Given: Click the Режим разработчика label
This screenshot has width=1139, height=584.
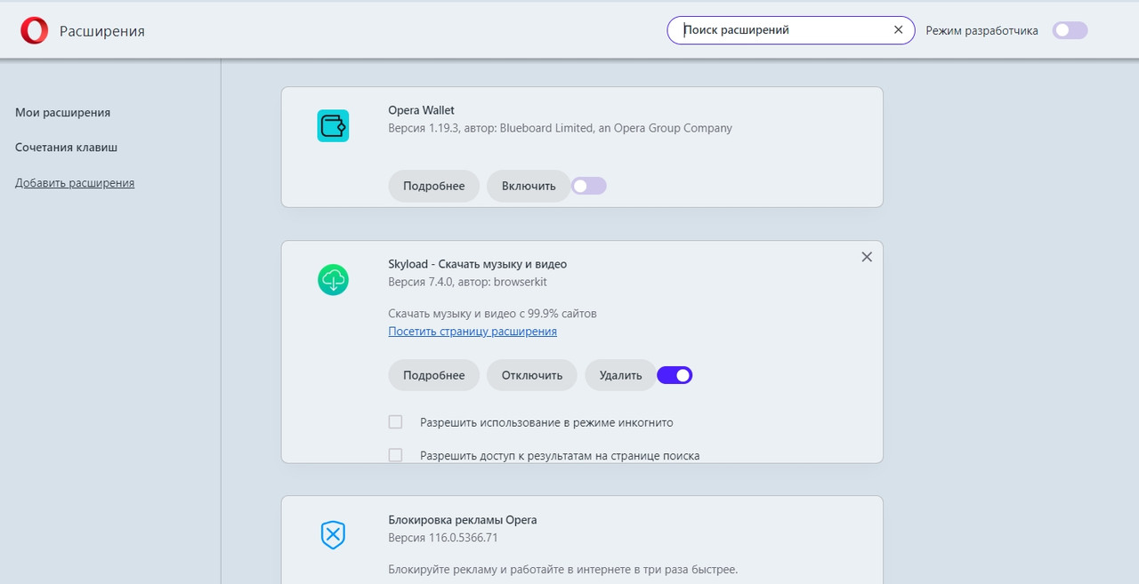Looking at the screenshot, I should point(981,30).
